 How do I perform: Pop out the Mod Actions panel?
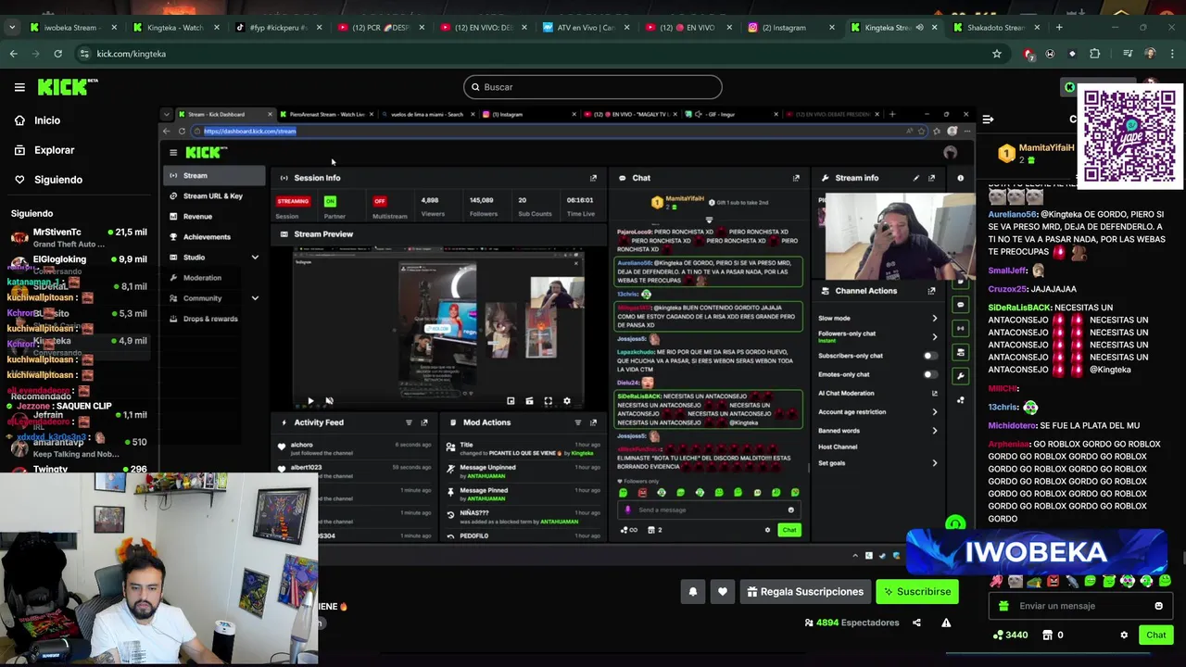593,422
